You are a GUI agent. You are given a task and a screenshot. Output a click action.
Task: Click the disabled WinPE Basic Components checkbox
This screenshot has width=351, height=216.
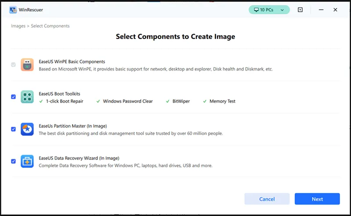(14, 64)
